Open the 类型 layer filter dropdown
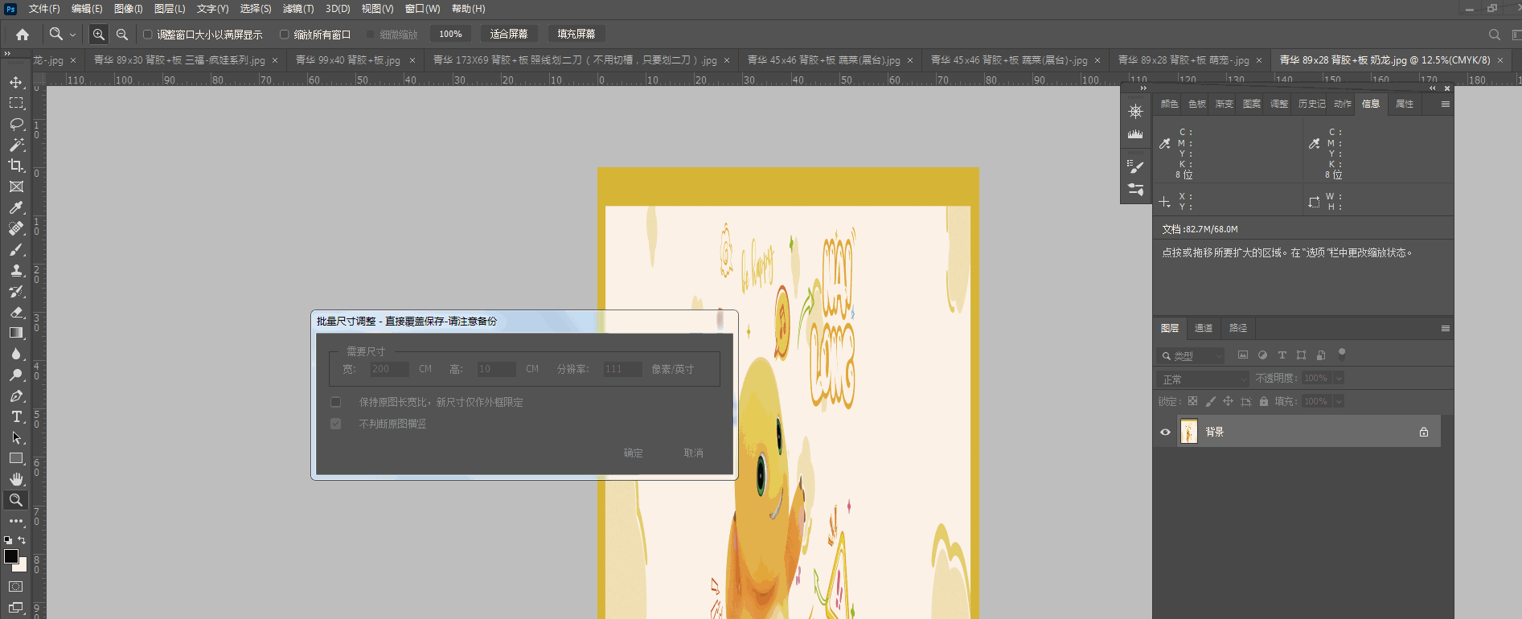The width and height of the screenshot is (1522, 619). coord(1192,355)
